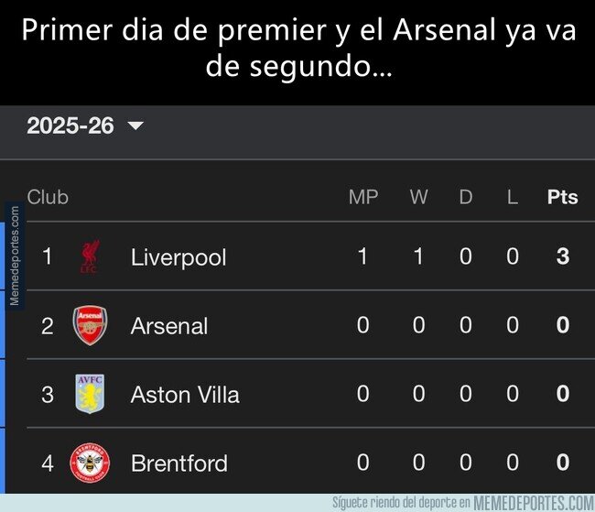Click the D column header
595x512 pixels.
(466, 197)
